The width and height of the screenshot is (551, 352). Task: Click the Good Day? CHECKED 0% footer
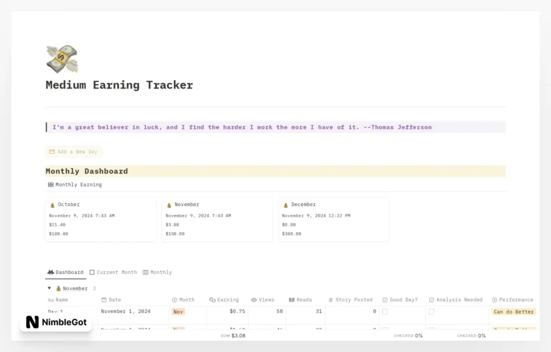point(408,335)
